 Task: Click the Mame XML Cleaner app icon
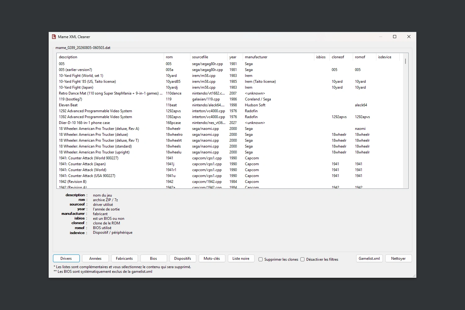54,37
